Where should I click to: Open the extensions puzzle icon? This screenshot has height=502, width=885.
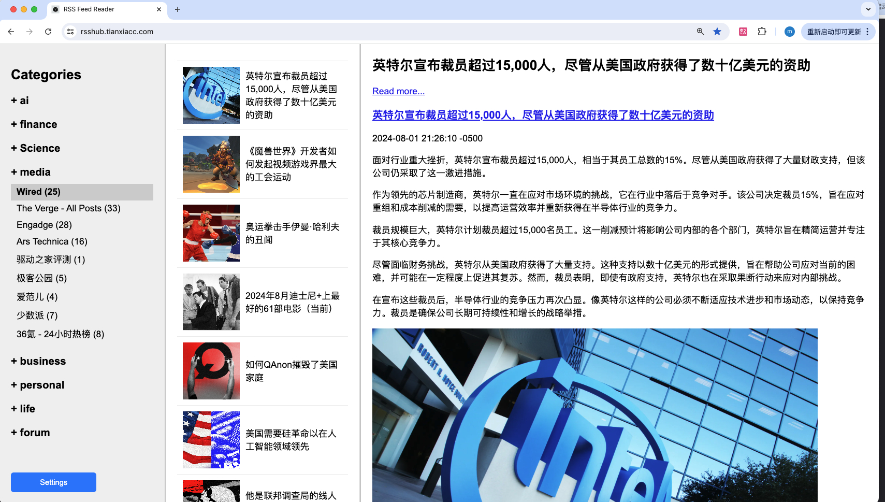[x=762, y=32]
